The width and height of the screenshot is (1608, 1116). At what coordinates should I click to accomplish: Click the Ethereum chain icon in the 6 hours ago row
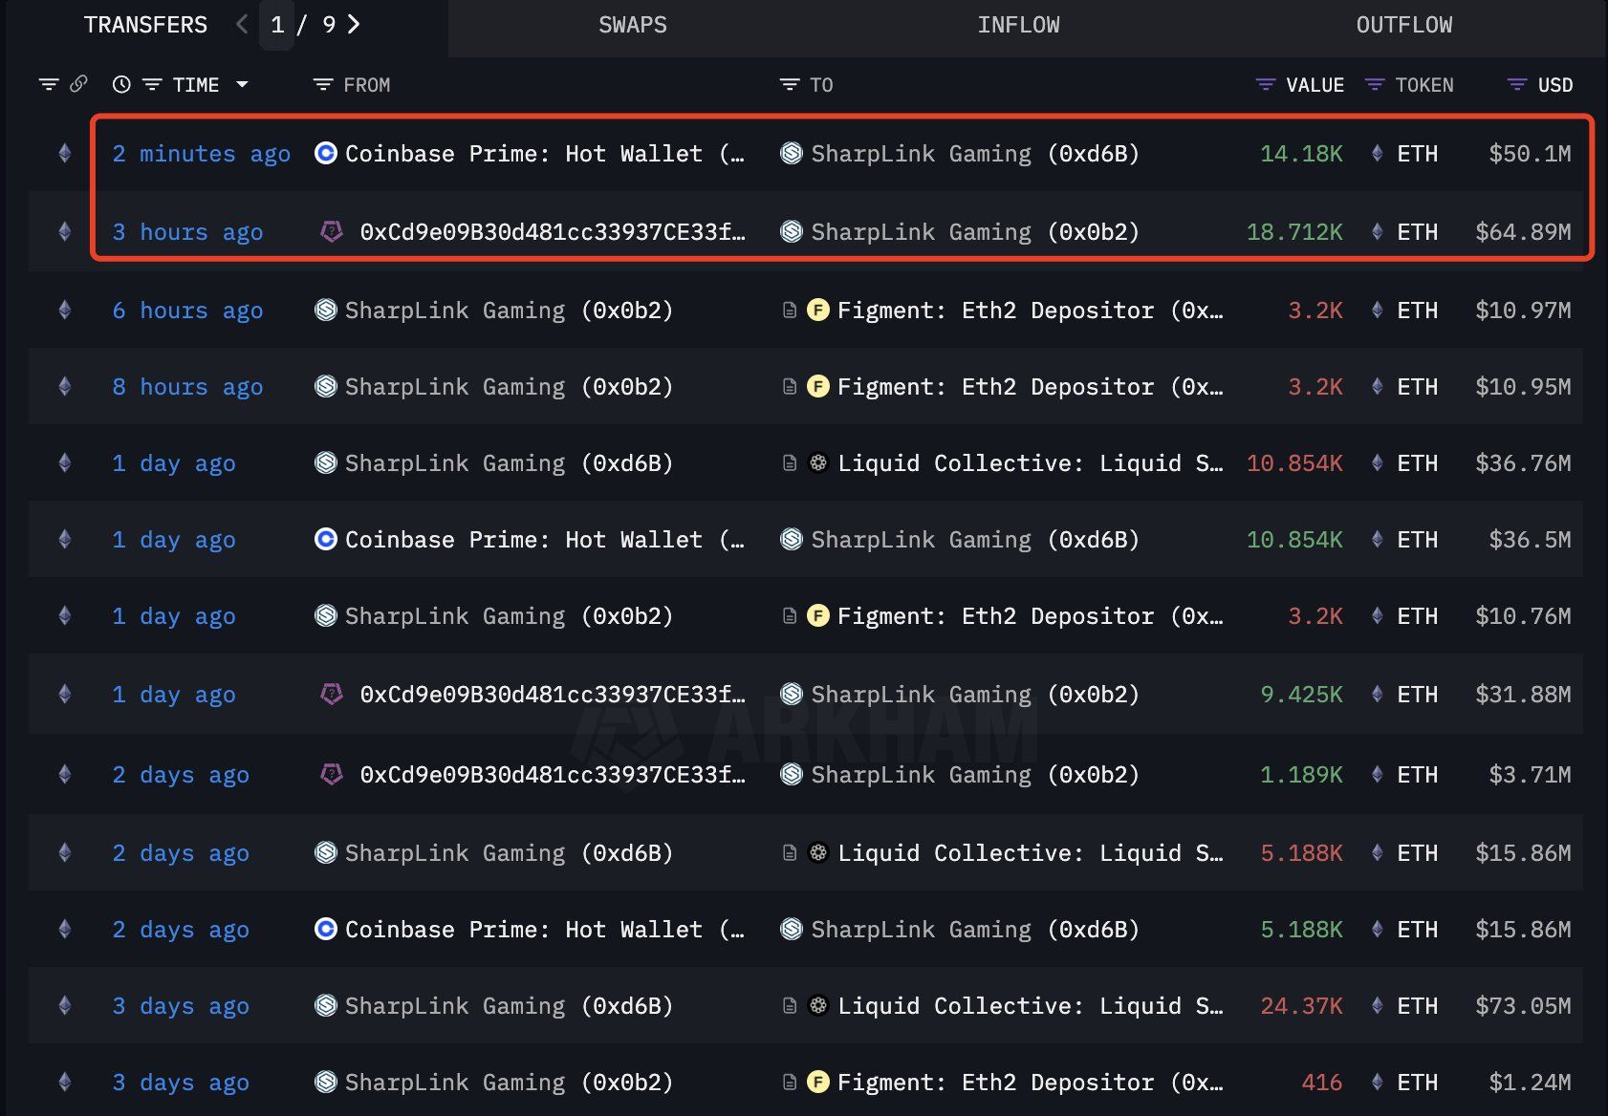point(64,311)
